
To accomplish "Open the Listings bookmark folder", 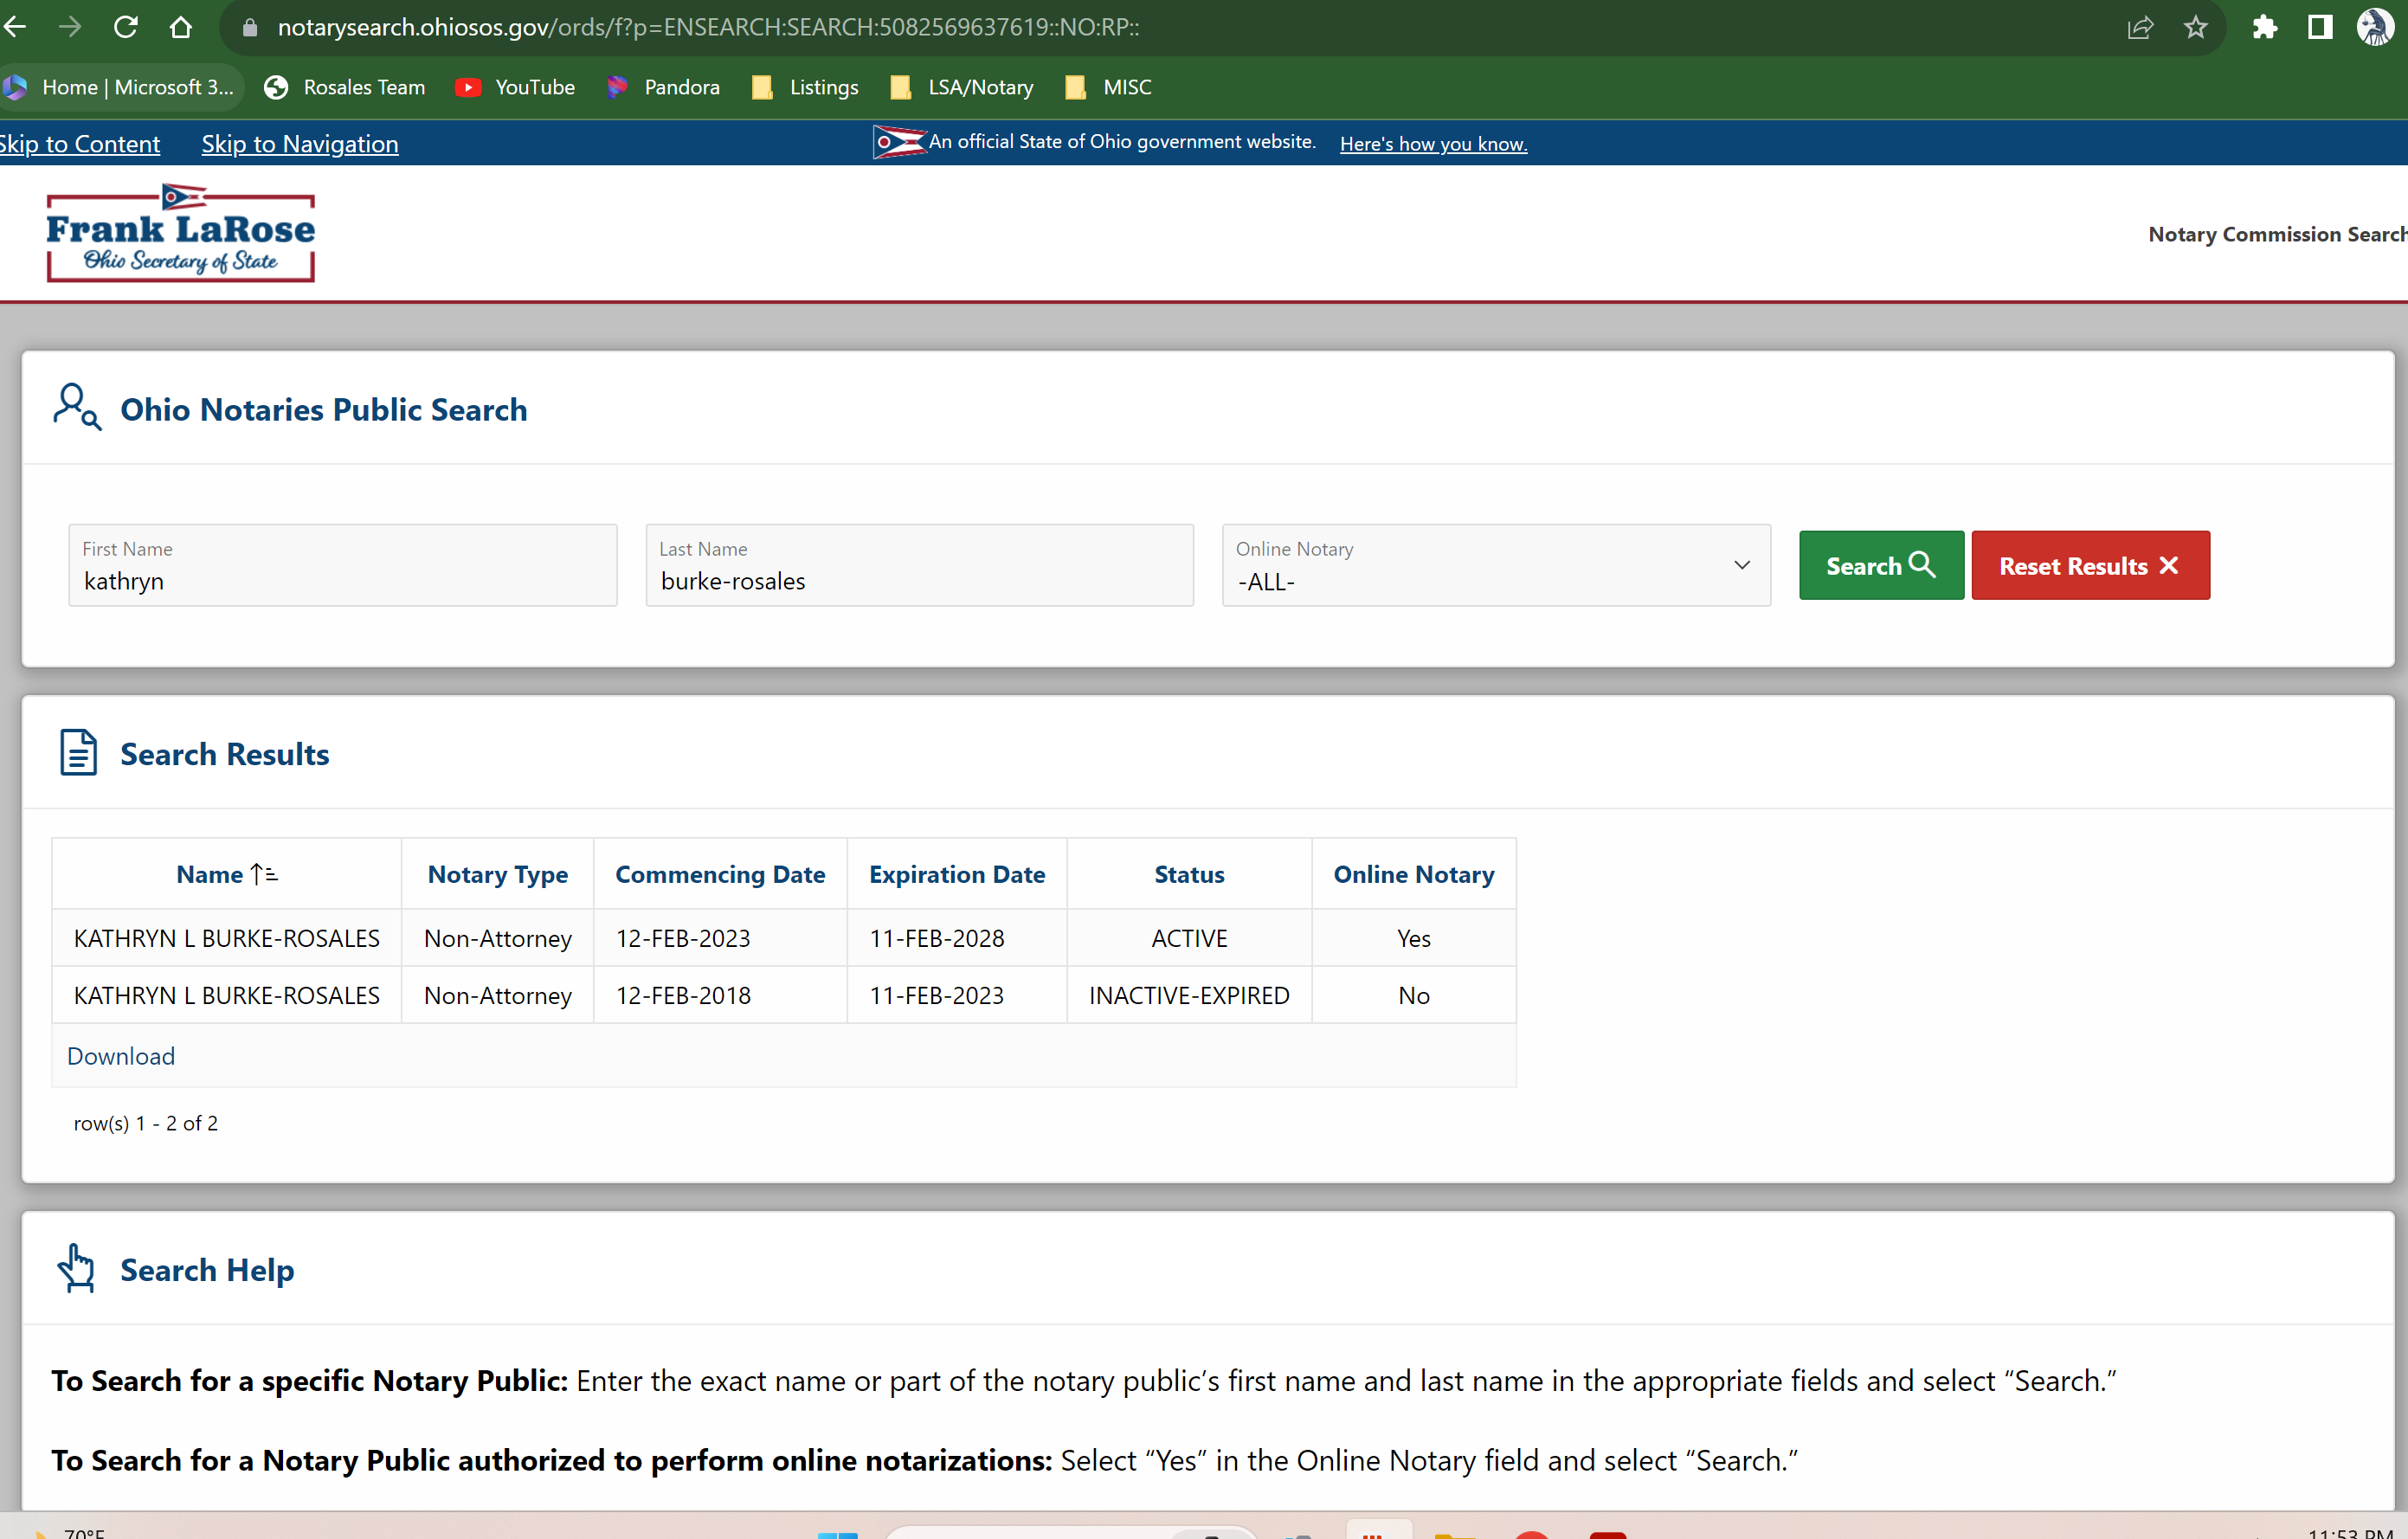I will (x=805, y=87).
